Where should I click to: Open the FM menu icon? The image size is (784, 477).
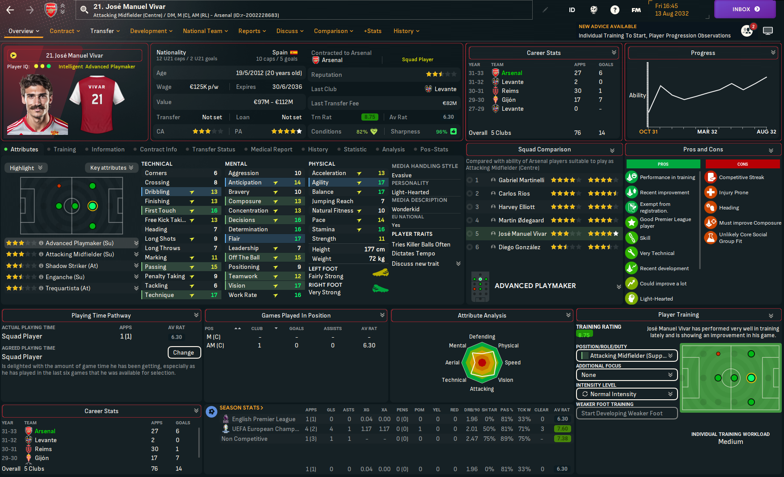[636, 10]
